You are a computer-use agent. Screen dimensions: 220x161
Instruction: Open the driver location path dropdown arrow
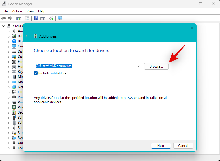(x=138, y=66)
